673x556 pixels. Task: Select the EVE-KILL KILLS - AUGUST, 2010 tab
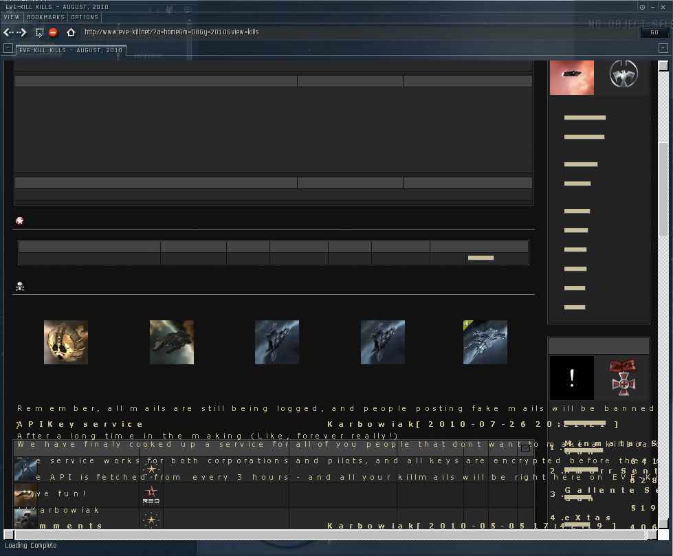point(71,50)
